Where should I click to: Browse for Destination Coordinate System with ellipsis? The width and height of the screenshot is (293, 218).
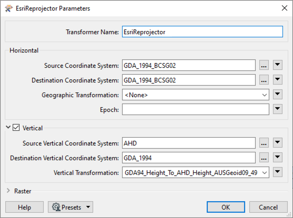[x=264, y=80]
